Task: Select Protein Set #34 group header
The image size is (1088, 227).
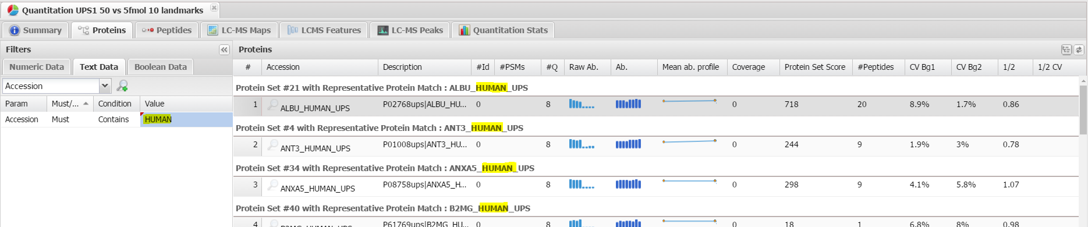Action: tap(655, 168)
